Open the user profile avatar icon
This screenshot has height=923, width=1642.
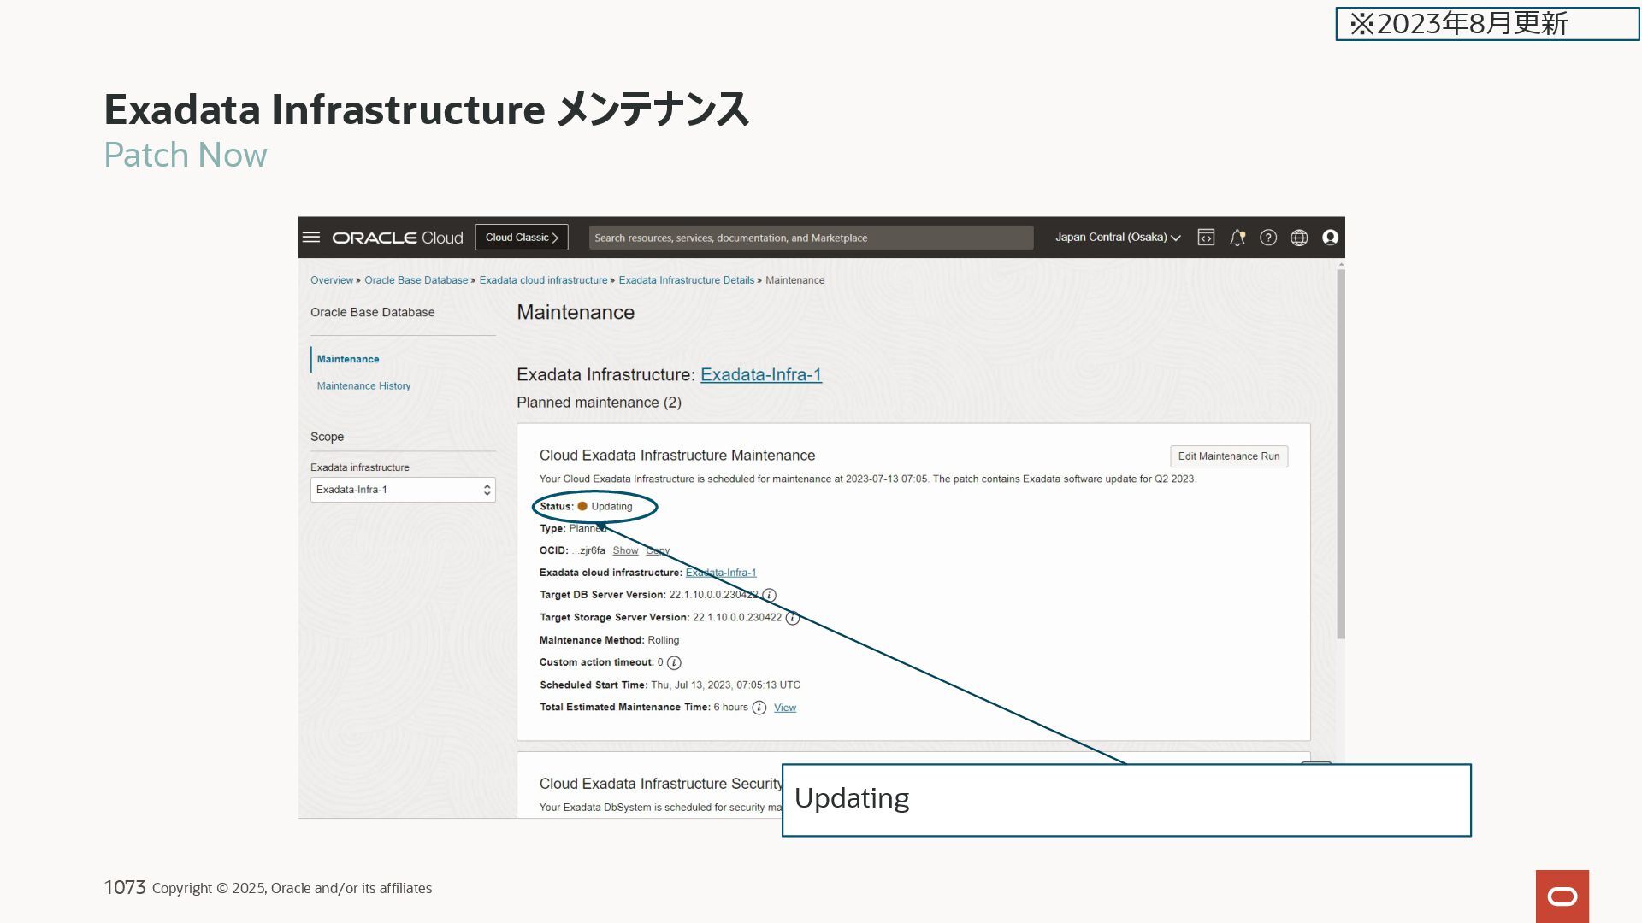(1330, 238)
